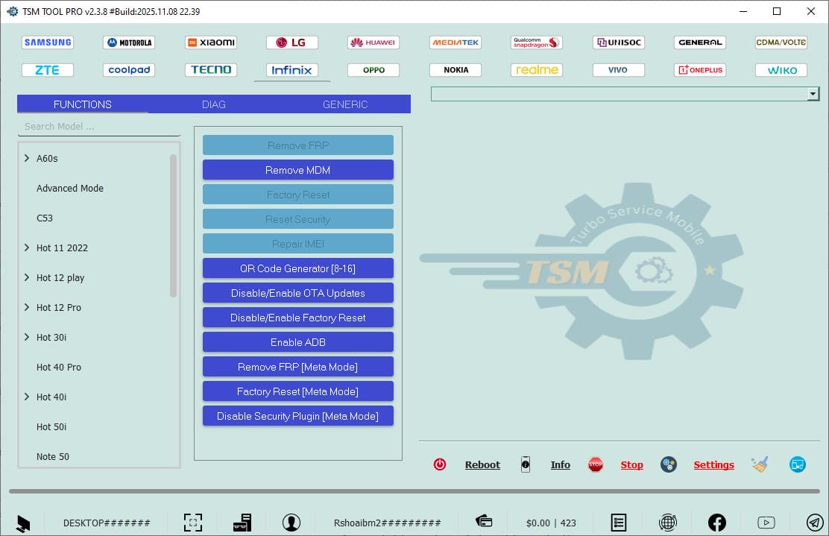Open the dropdown list at top right
The image size is (829, 536).
point(813,93)
